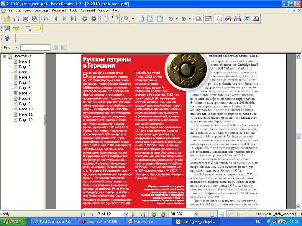Click into the Find text field
Image resolution: width=302 pixels, height=226 pixels.
(x=35, y=47)
